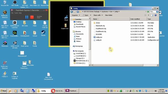168x94 pixels.
Task: Expand the ScpServer breadcrumb dropdown arrow
Action: 109,11
